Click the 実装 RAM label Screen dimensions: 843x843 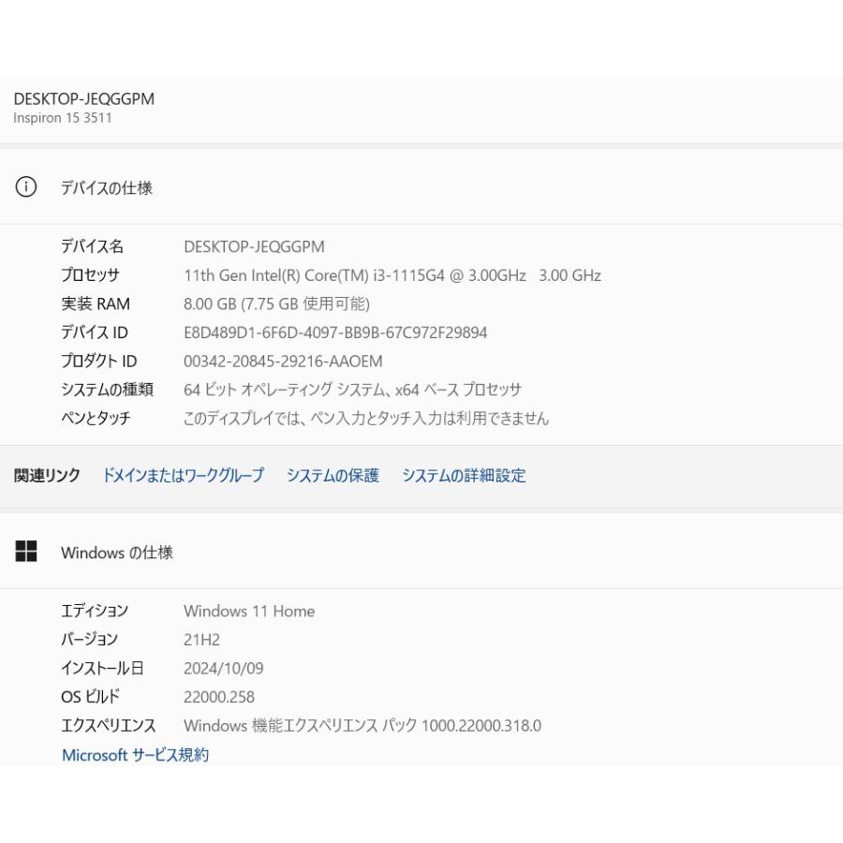point(96,303)
